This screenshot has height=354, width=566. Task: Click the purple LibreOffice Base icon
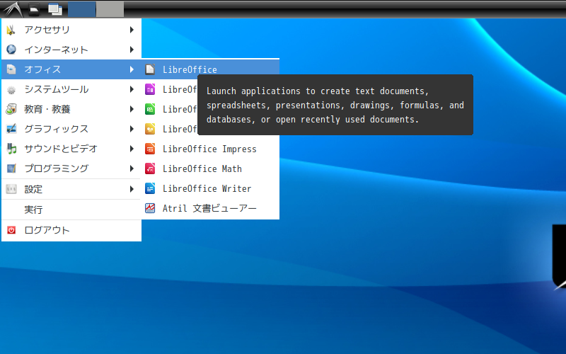[150, 89]
